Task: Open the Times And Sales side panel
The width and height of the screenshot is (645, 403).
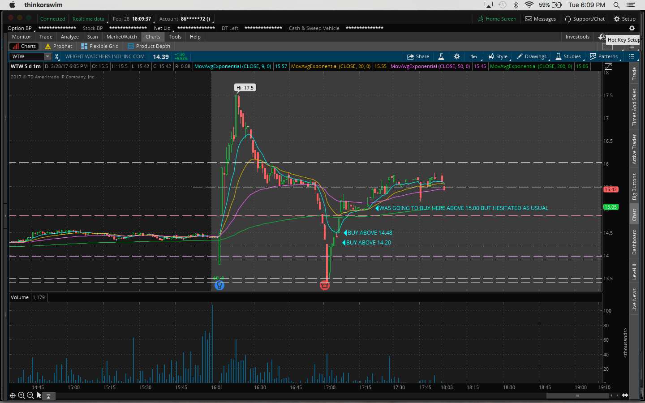Action: tap(634, 107)
